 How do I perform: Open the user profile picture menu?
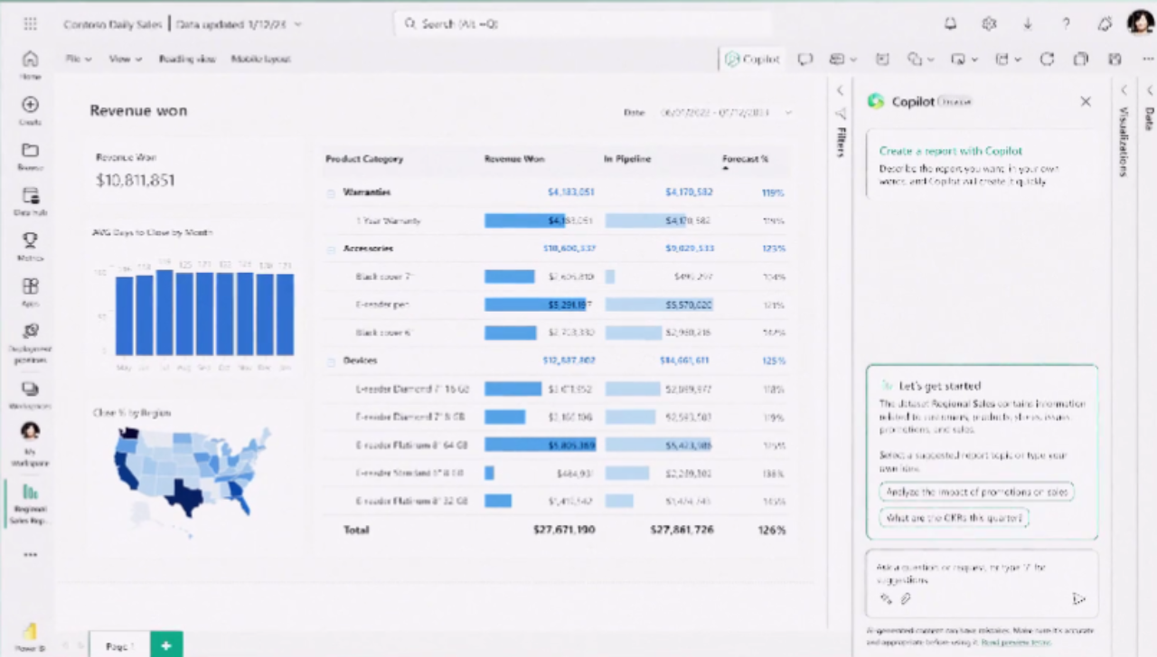pyautogui.click(x=1140, y=23)
